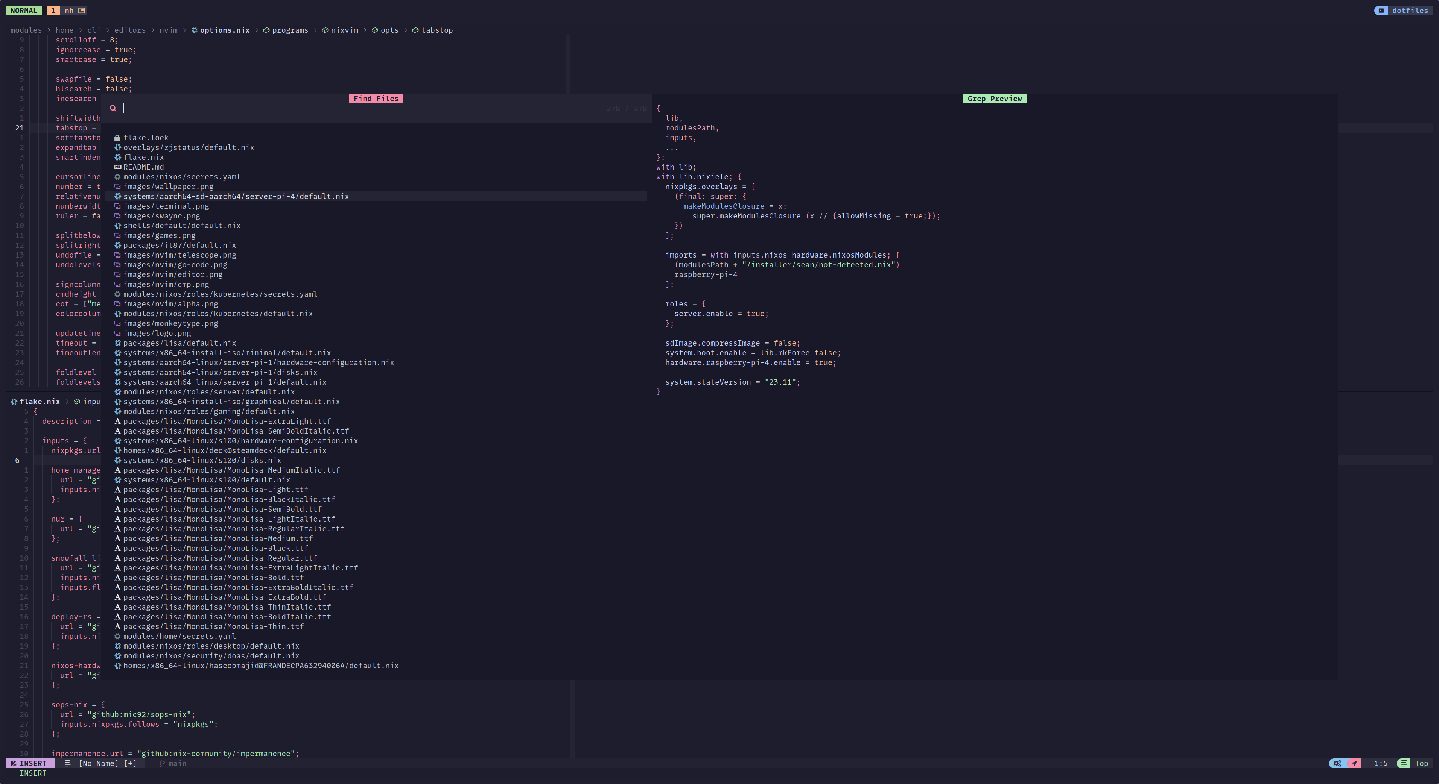This screenshot has height=784, width=1439.
Task: Click the image icon beside images/wallpaper.png
Action: (117, 187)
